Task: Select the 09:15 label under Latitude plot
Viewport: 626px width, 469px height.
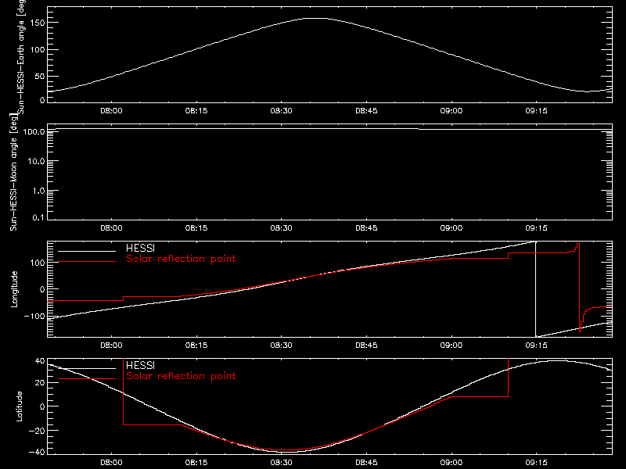Action: (x=537, y=463)
